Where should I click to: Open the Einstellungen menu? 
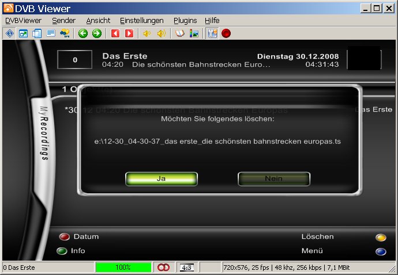pyautogui.click(x=142, y=21)
